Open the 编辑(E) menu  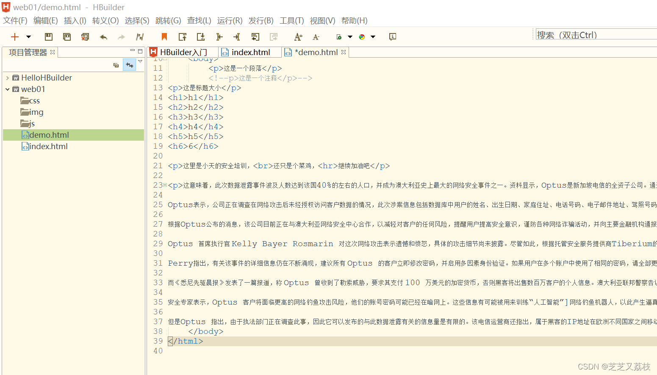click(x=46, y=20)
